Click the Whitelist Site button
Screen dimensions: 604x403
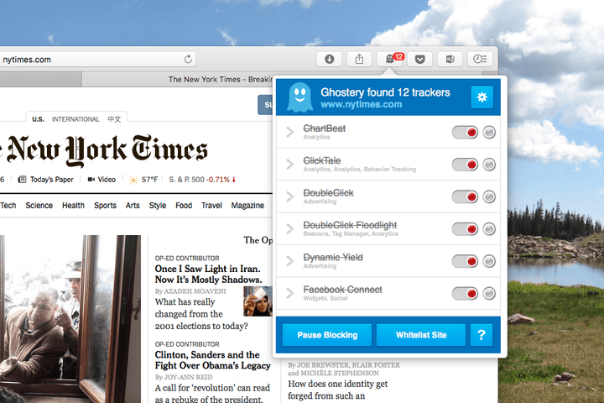(421, 335)
